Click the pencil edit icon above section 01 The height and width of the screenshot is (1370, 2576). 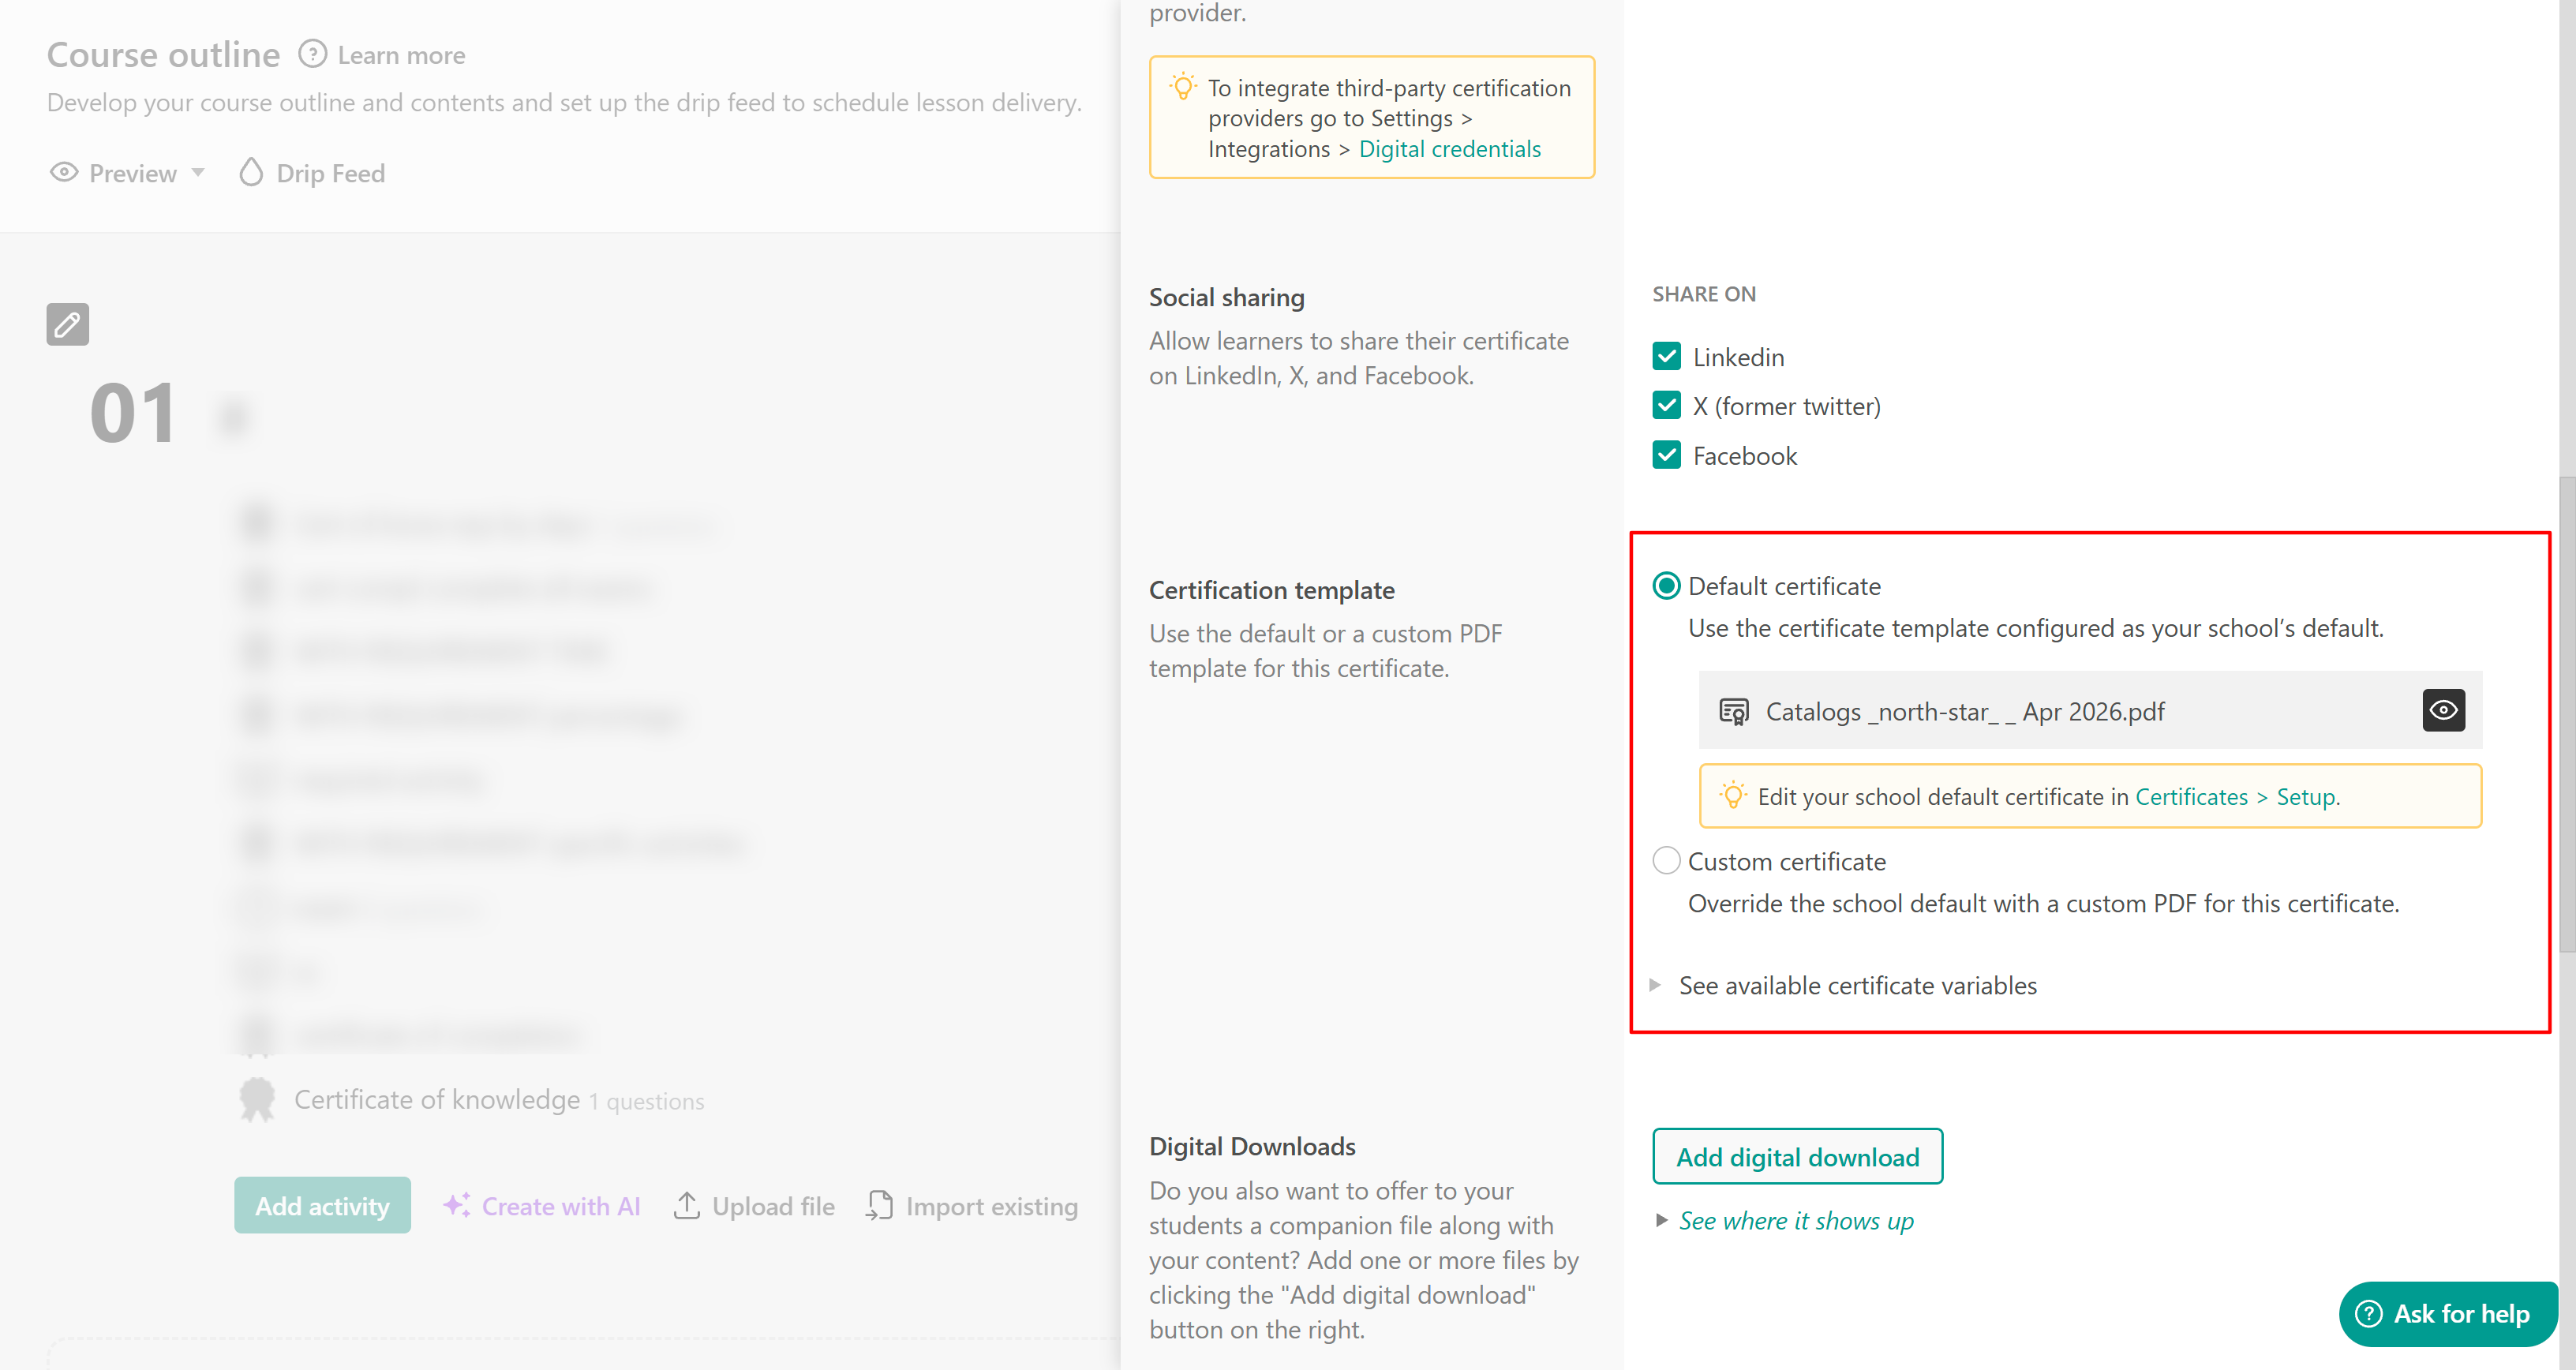click(67, 324)
